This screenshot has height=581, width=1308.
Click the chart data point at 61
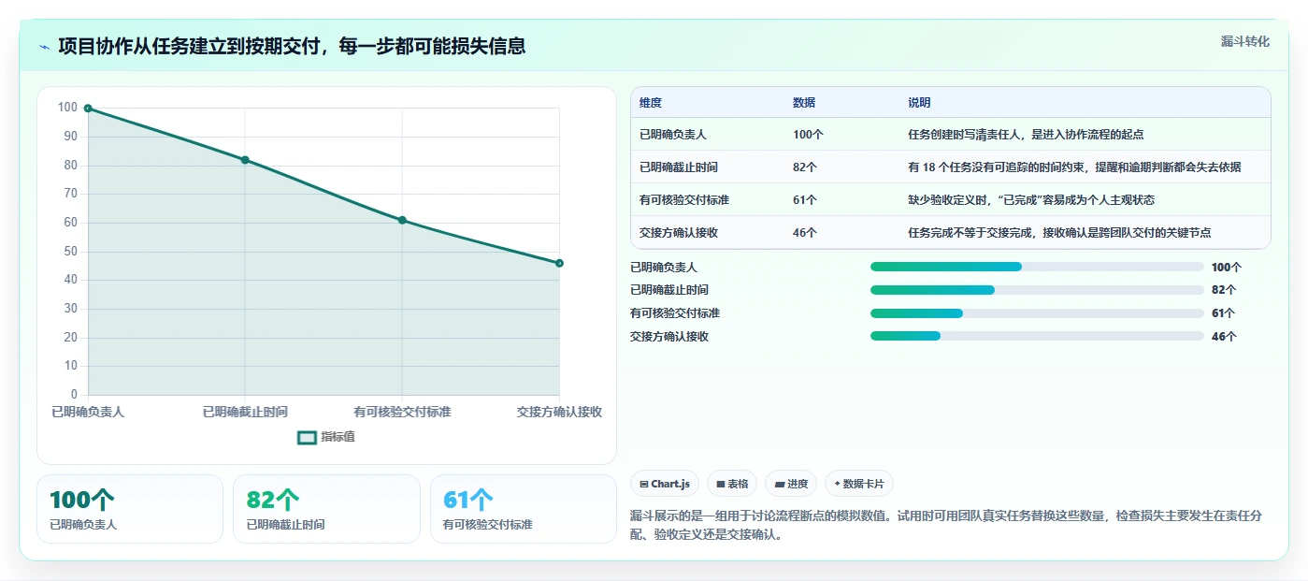(402, 220)
